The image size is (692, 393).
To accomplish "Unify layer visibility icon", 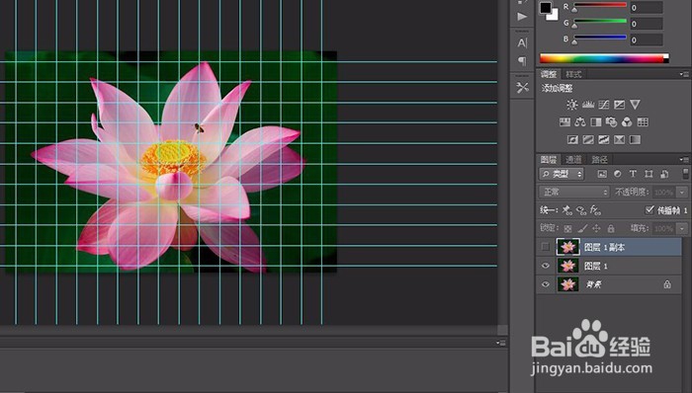I will point(581,210).
